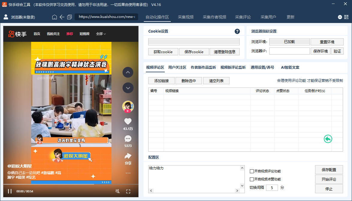Click the 获取cookie button

(163, 51)
